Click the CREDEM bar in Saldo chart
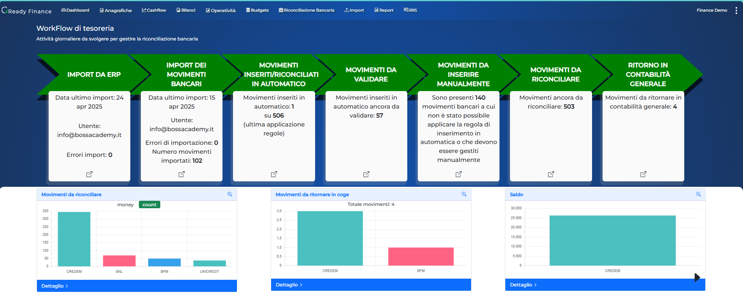 point(612,241)
